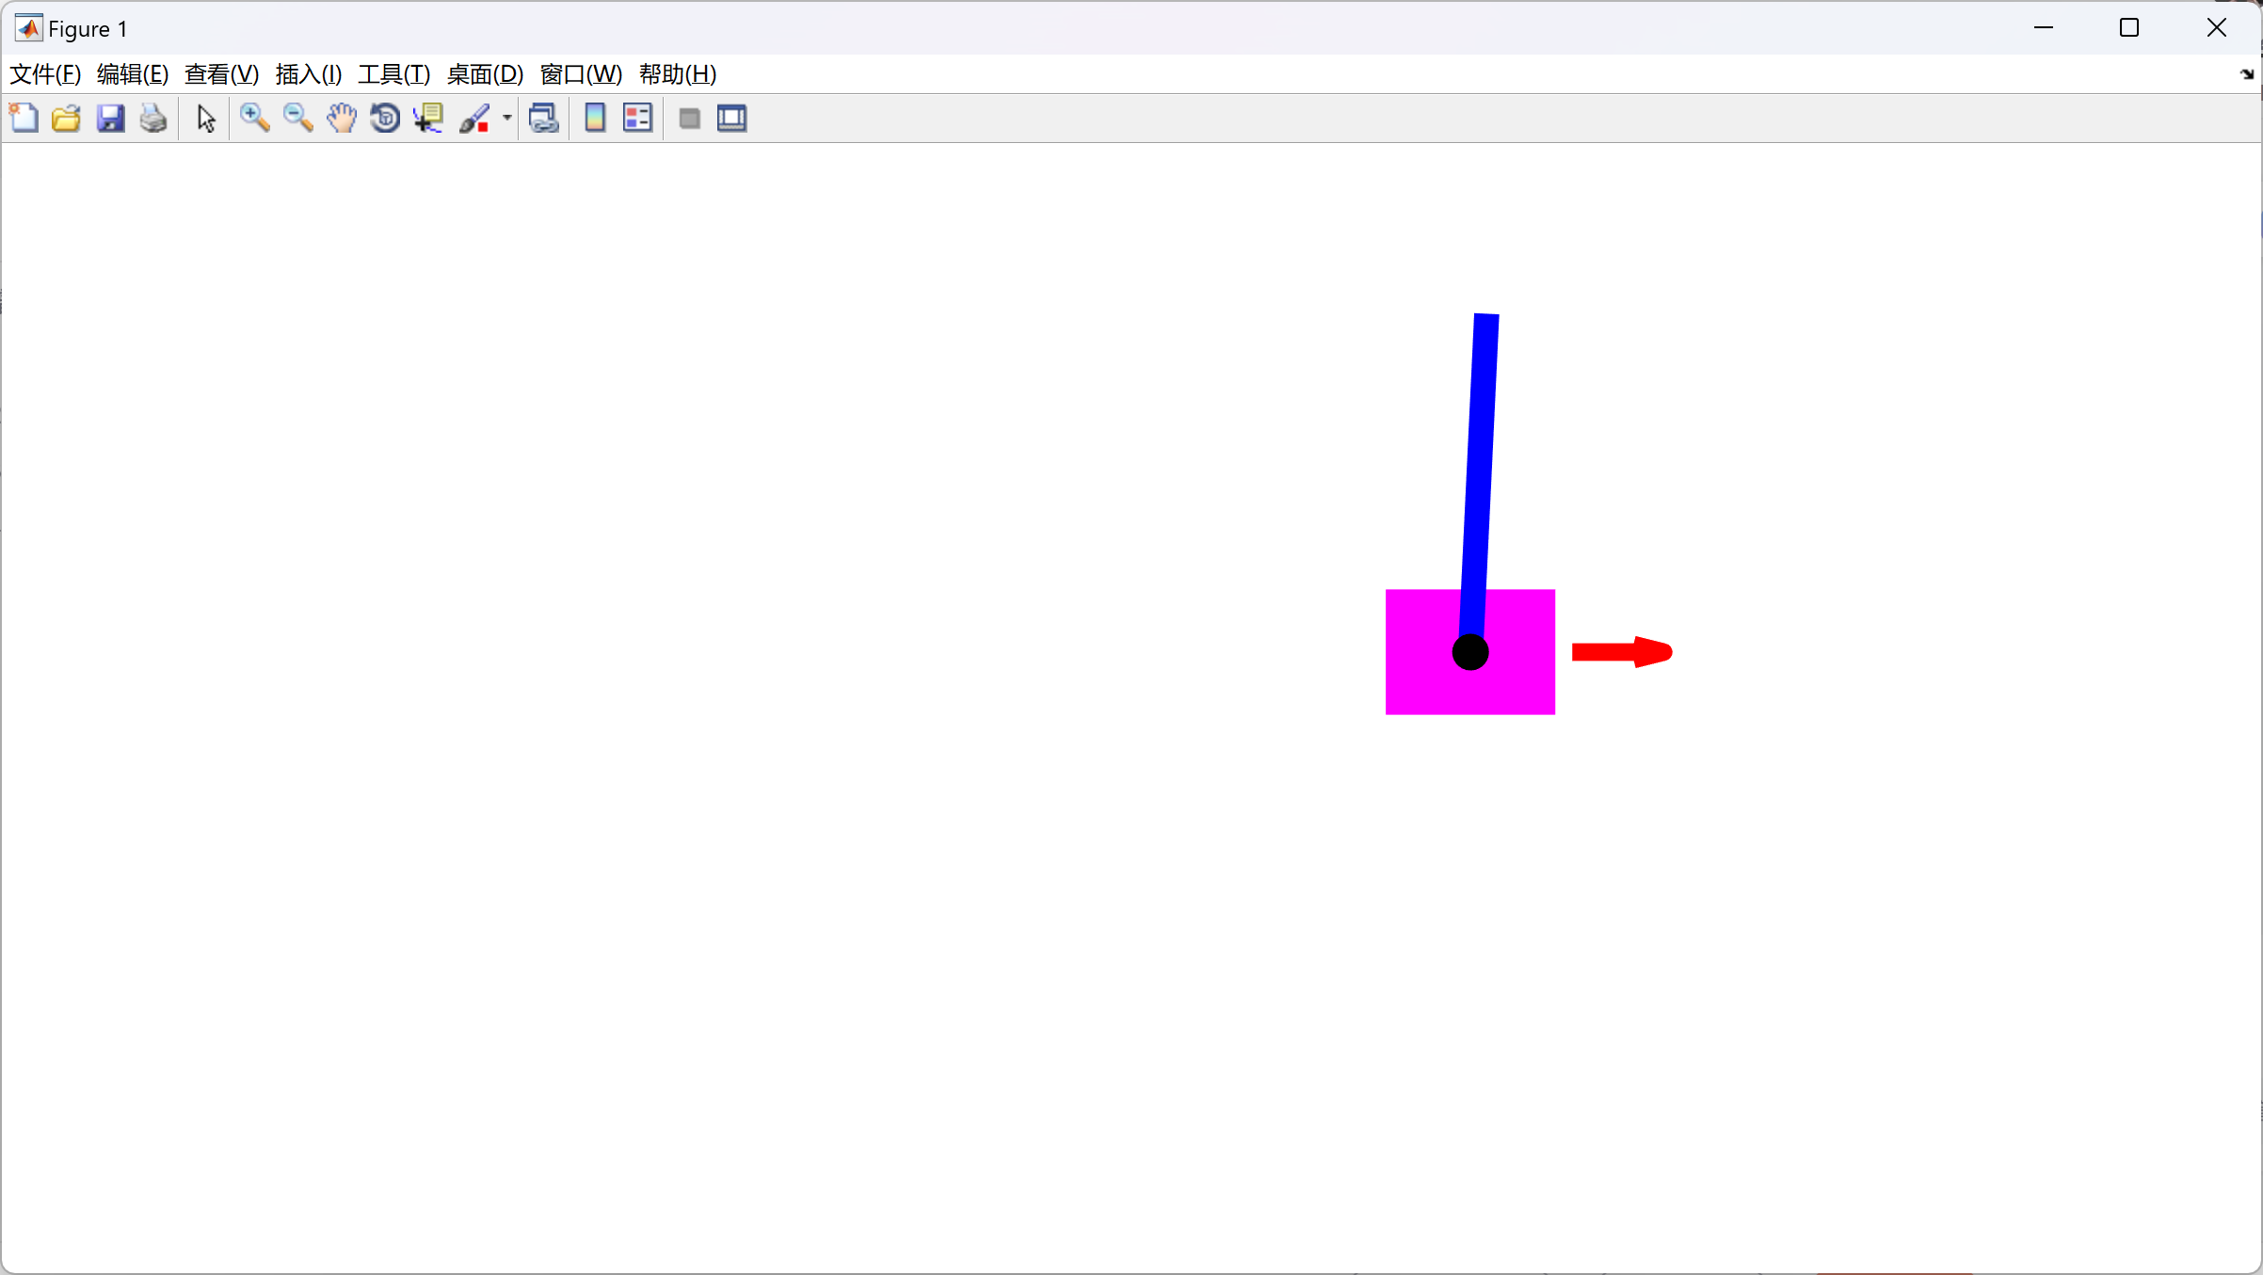Open the 工具(T) menu
2263x1275 pixels.
(x=393, y=74)
